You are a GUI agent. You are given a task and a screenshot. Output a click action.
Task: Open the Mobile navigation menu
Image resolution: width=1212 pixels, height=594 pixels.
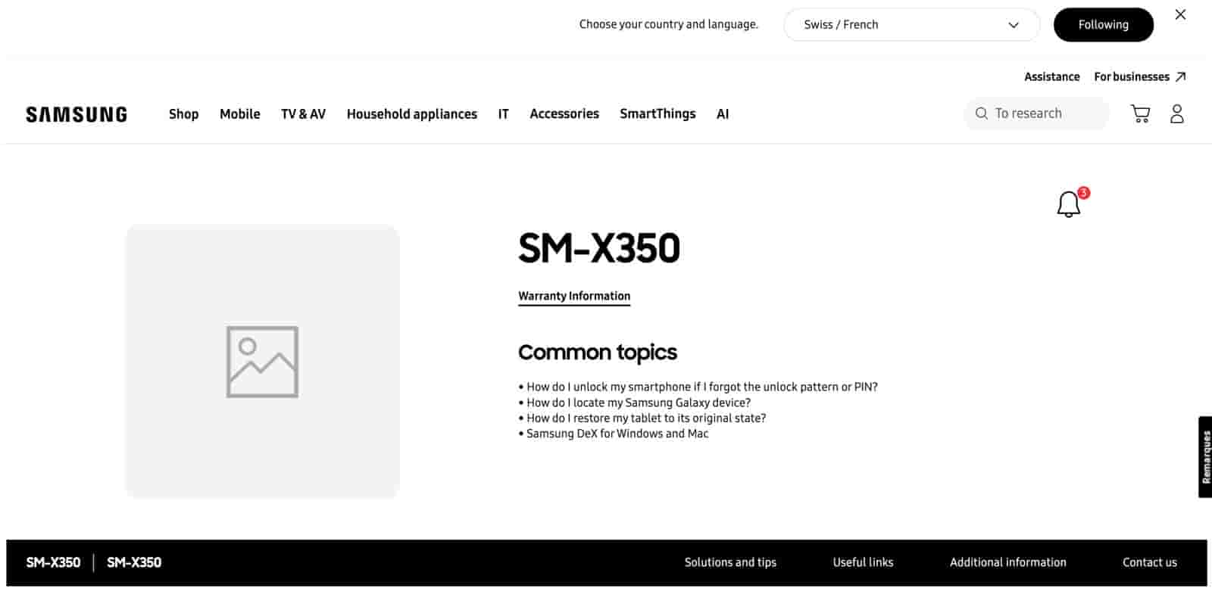pyautogui.click(x=239, y=114)
